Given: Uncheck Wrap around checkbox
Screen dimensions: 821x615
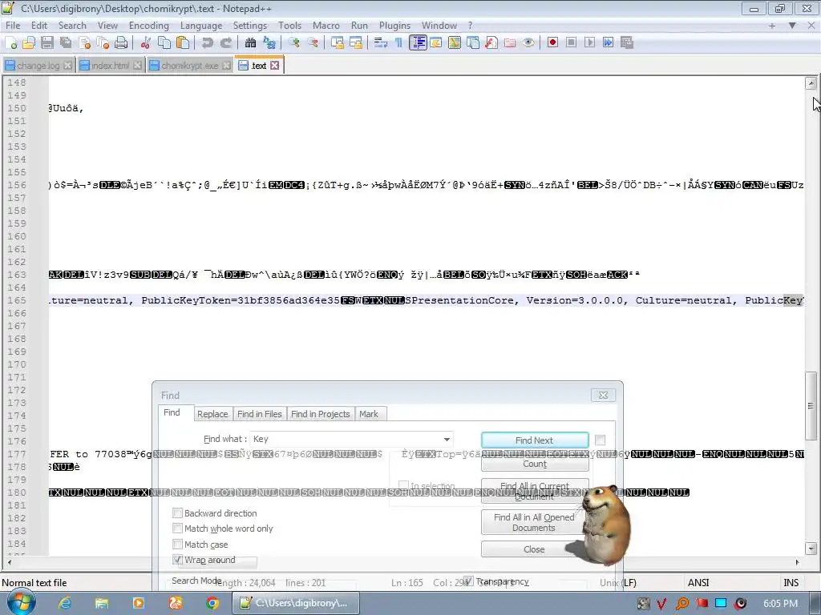Looking at the screenshot, I should [177, 560].
